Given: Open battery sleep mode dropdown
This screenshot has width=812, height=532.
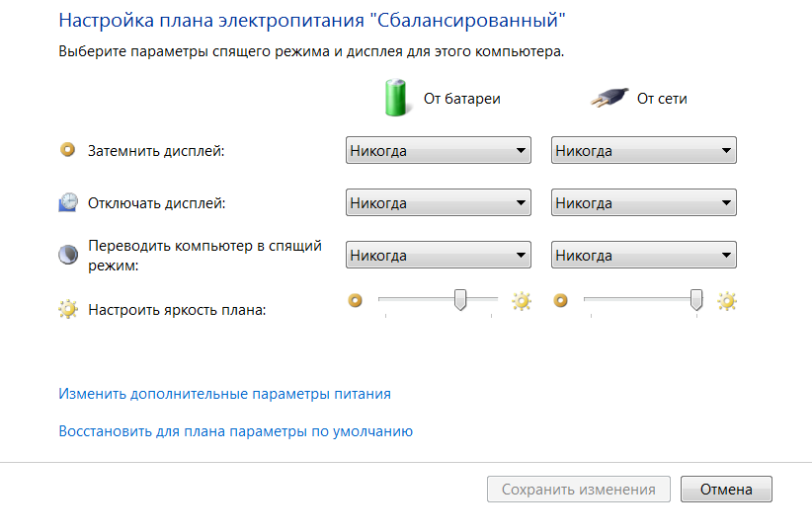Looking at the screenshot, I should 439,255.
